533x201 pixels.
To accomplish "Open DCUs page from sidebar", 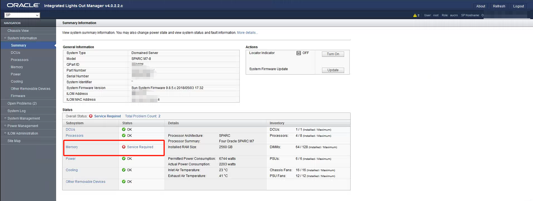I will pos(16,52).
